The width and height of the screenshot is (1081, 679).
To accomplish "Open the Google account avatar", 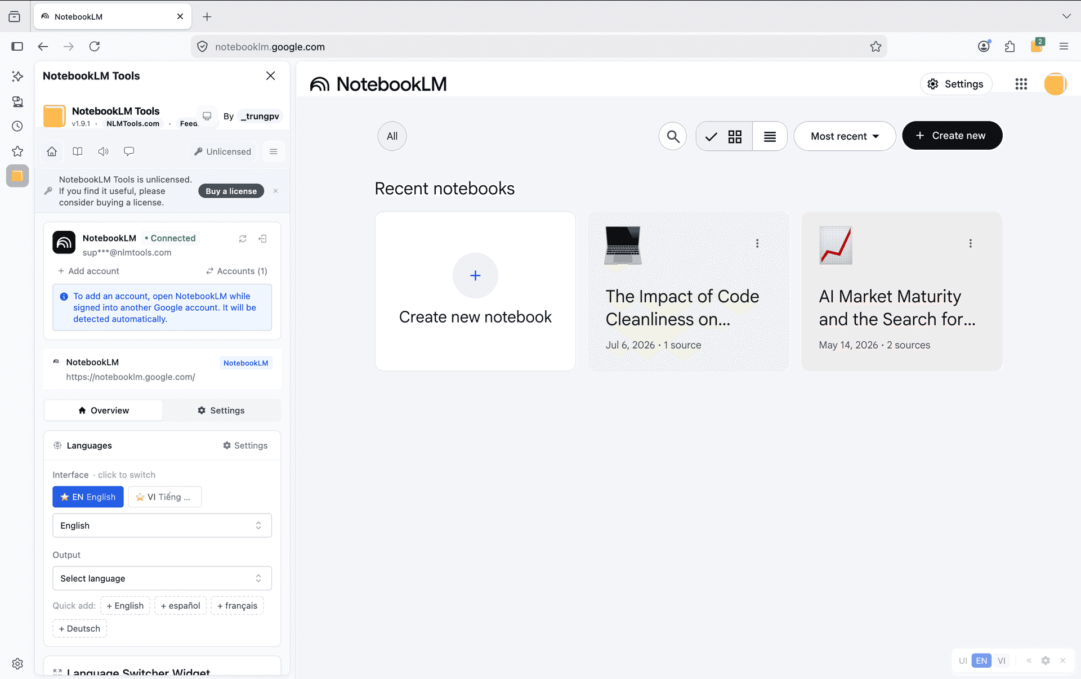I will coord(1055,84).
